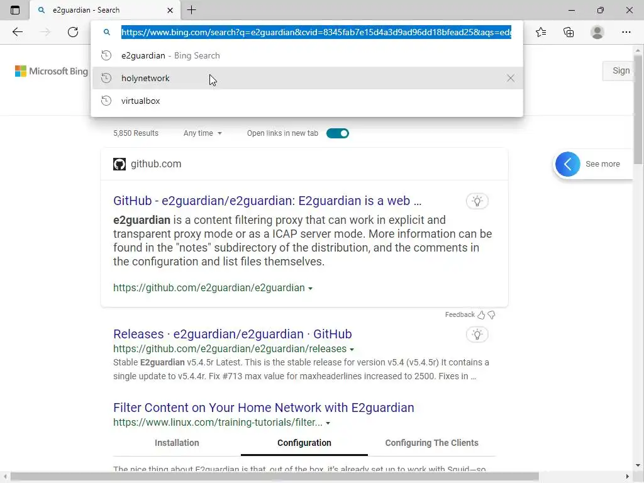Click lightbulb icon beside Releases result
The image size is (644, 483).
477,335
